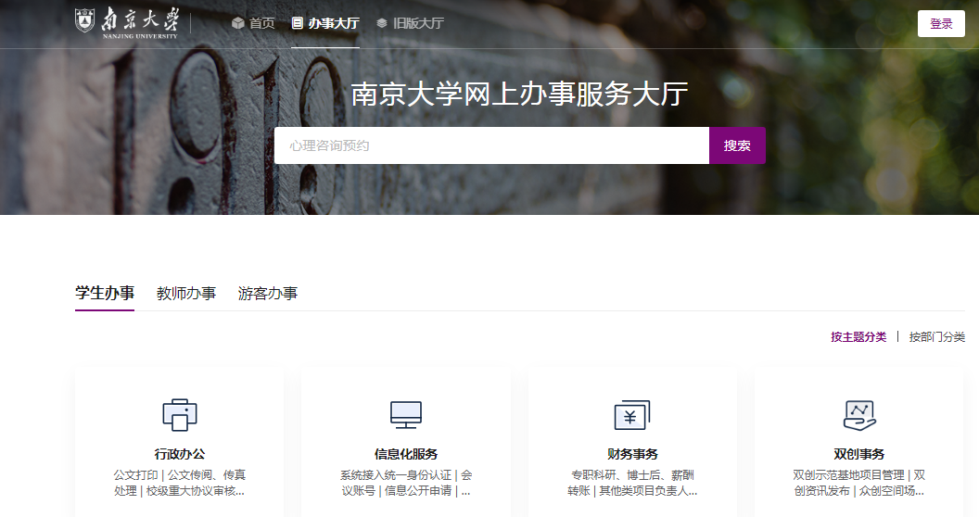Switch to the 教师办事 tab
Screen dimensions: 979x517
click(x=186, y=293)
